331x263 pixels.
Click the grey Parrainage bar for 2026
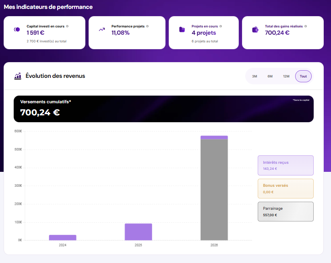click(x=214, y=190)
